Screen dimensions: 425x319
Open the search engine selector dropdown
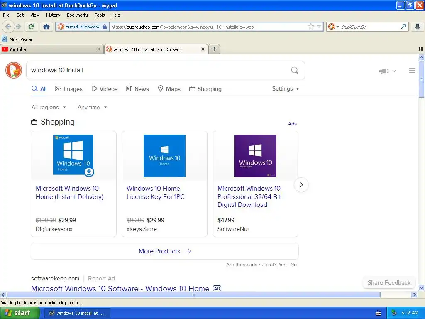tap(333, 27)
